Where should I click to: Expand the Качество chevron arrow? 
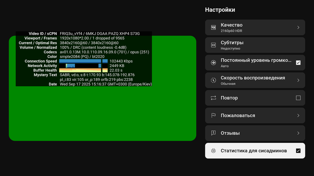pyautogui.click(x=298, y=27)
